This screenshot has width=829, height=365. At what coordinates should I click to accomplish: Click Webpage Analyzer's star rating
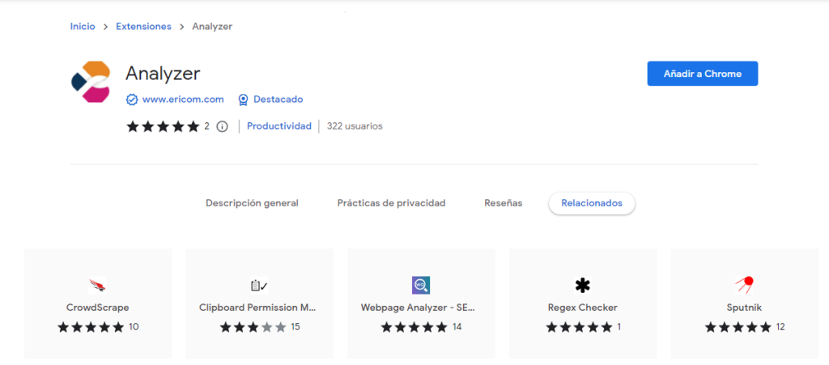414,327
